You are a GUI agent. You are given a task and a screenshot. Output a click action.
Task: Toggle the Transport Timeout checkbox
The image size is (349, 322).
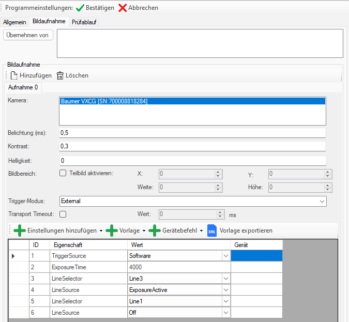(63, 213)
